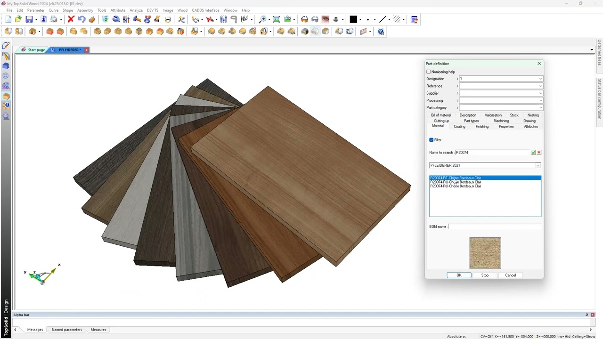
Task: Click the Name to search input field
Action: tap(492, 153)
